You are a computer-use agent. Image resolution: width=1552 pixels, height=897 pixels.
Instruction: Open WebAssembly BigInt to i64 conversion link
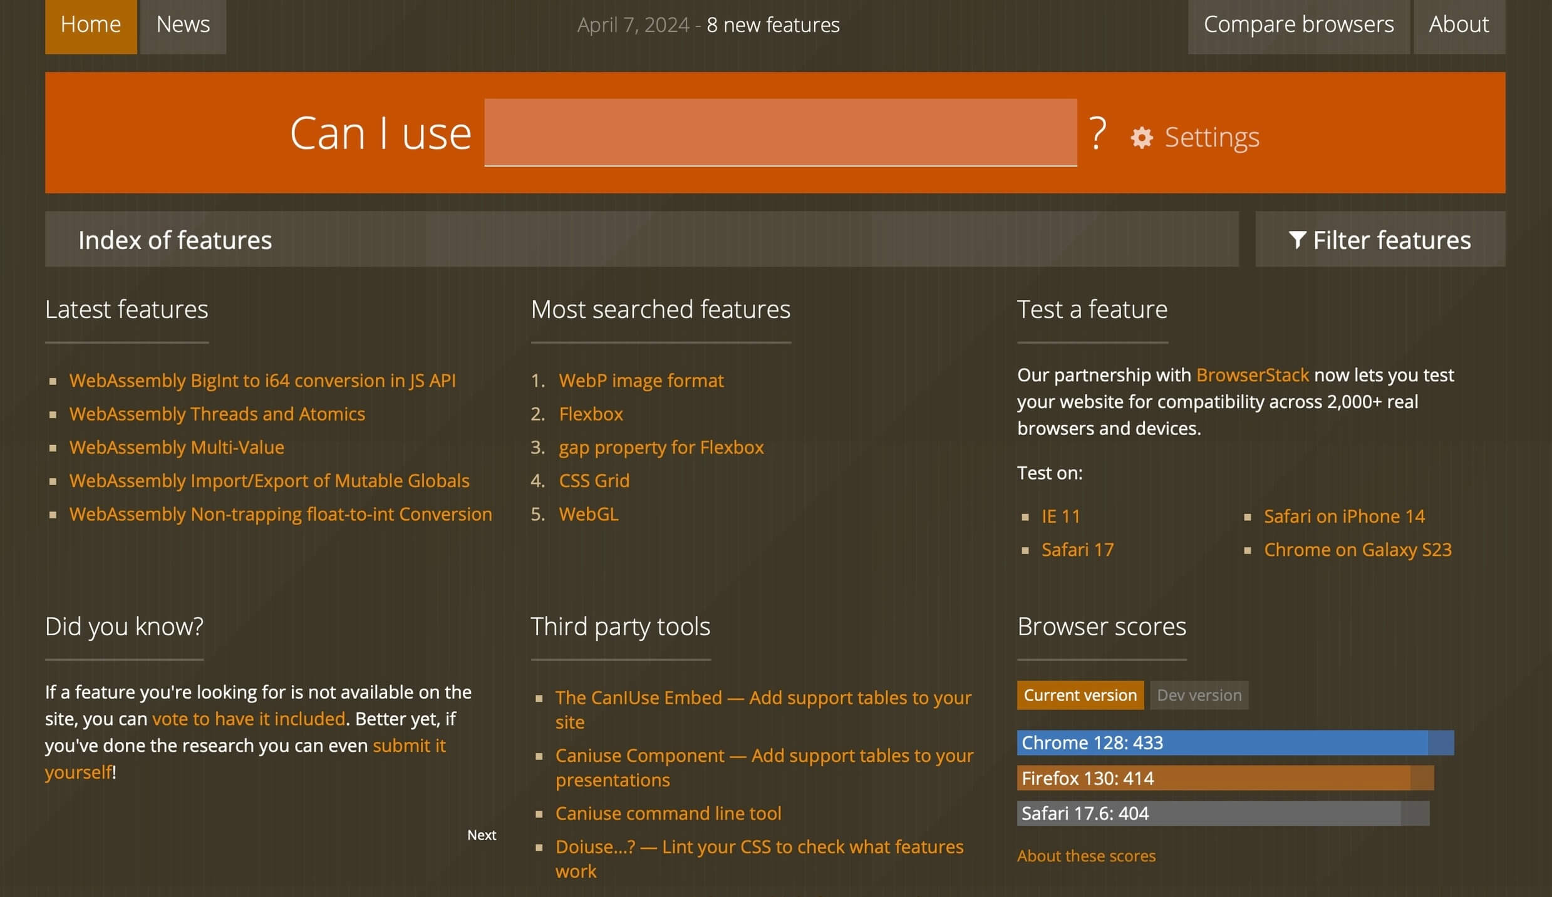[x=262, y=381]
